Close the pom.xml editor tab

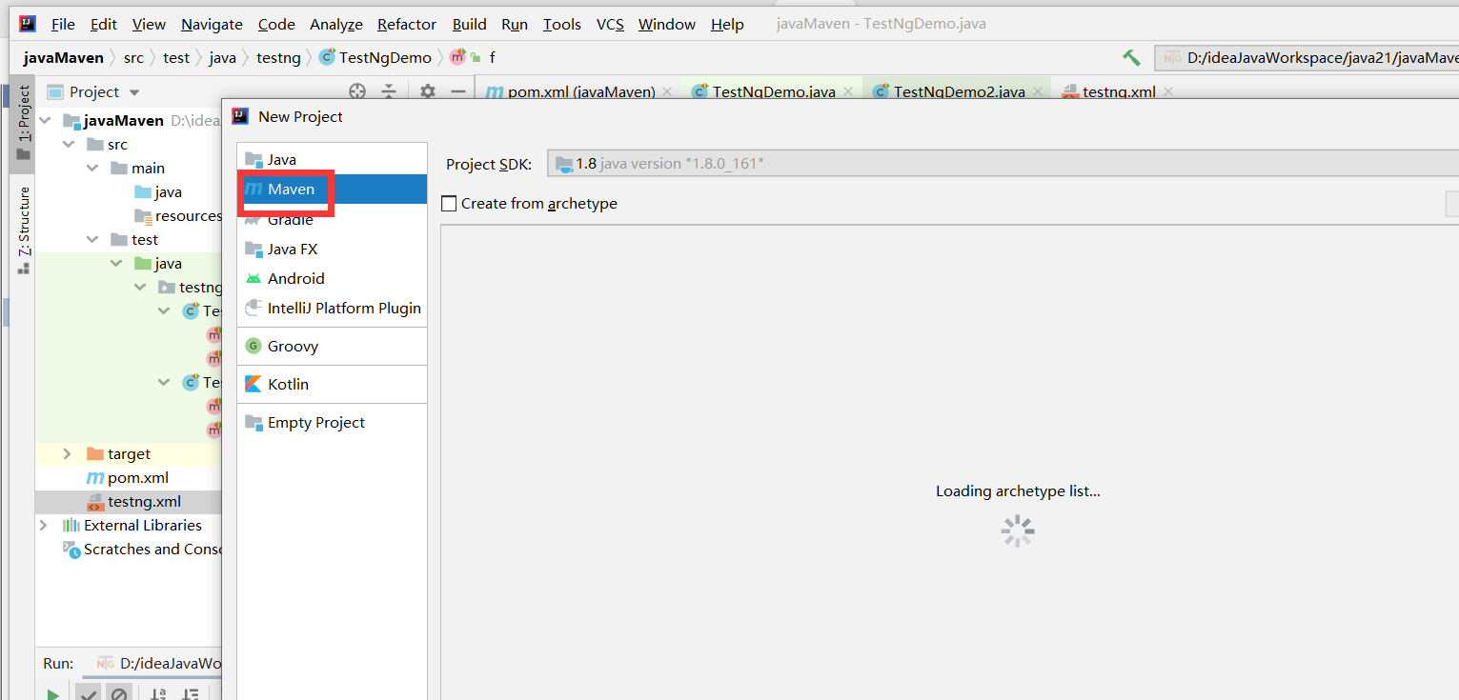coord(667,92)
